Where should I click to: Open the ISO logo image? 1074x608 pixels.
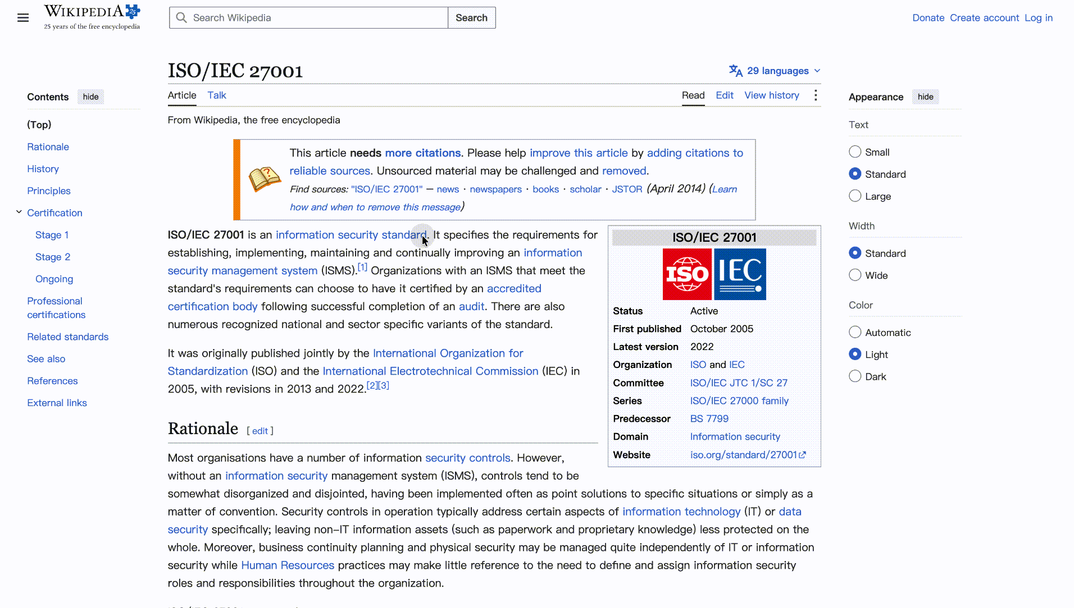[688, 274]
